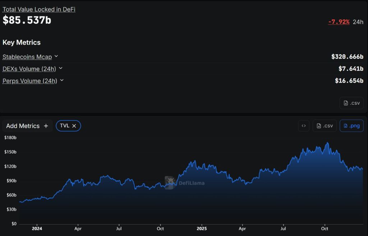The width and height of the screenshot is (368, 236).
Task: Click the $180b label on the y-axis
Action: (x=10, y=138)
